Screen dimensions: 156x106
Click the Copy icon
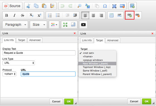[36, 6]
